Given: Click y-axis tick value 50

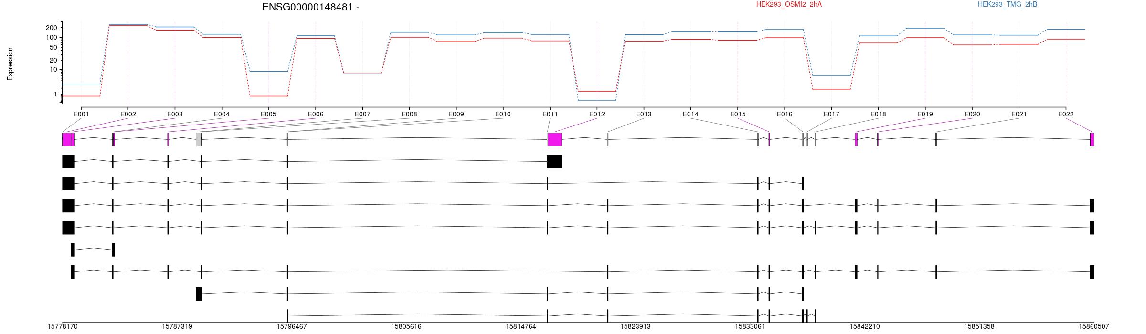Looking at the screenshot, I should (x=53, y=47).
